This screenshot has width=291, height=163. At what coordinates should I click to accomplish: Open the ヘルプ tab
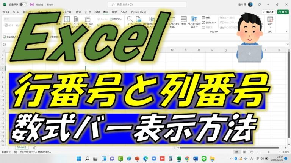[x=124, y=12]
